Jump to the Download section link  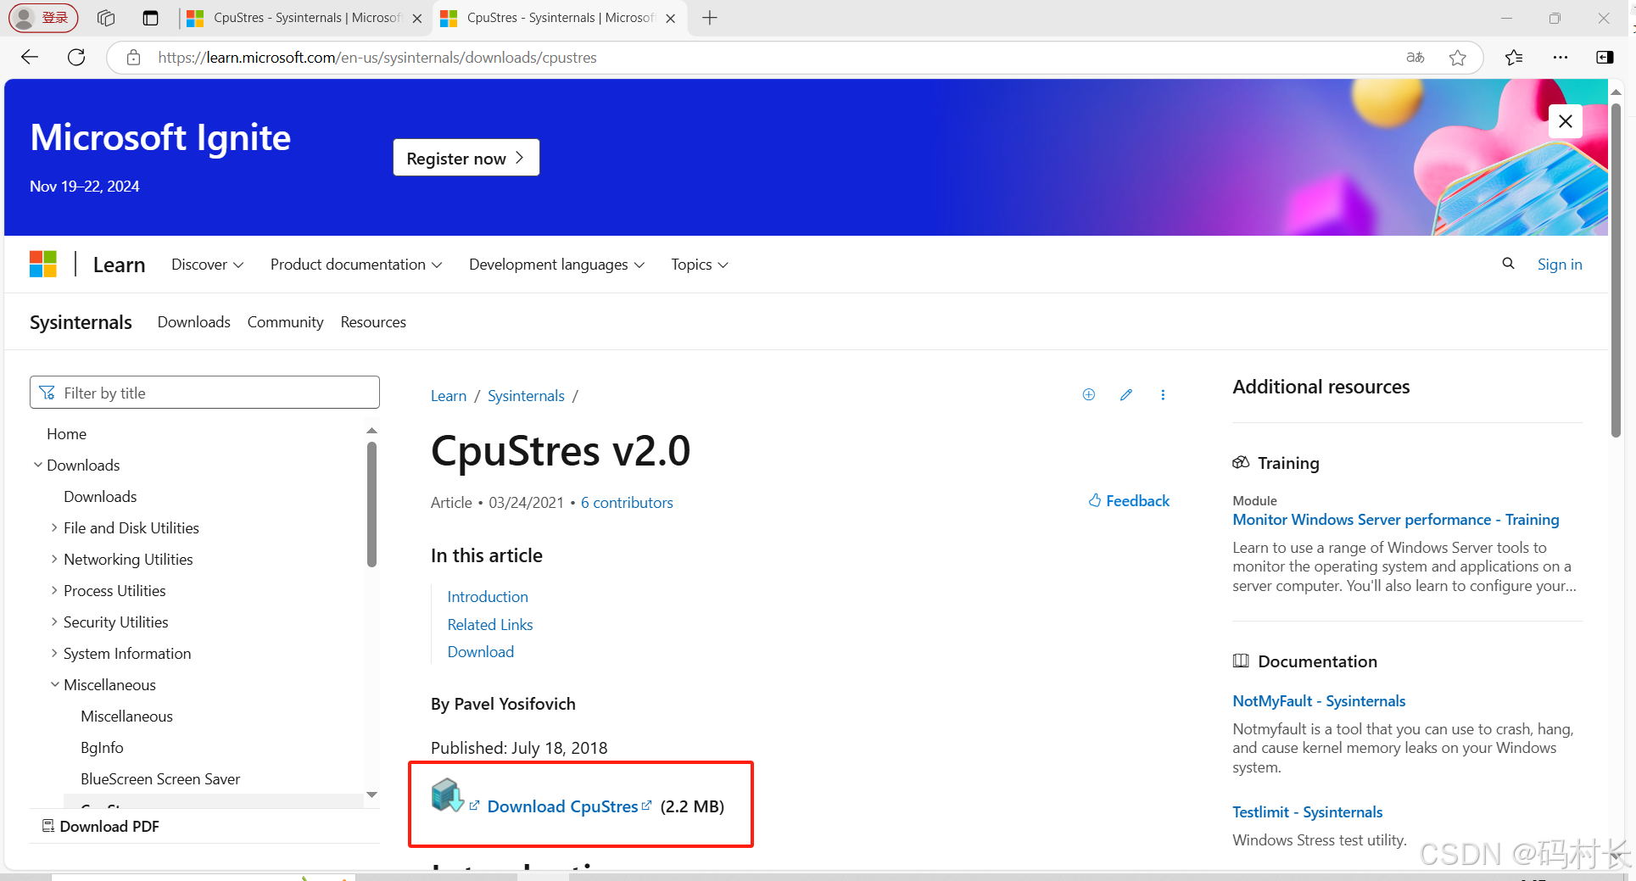coord(481,652)
